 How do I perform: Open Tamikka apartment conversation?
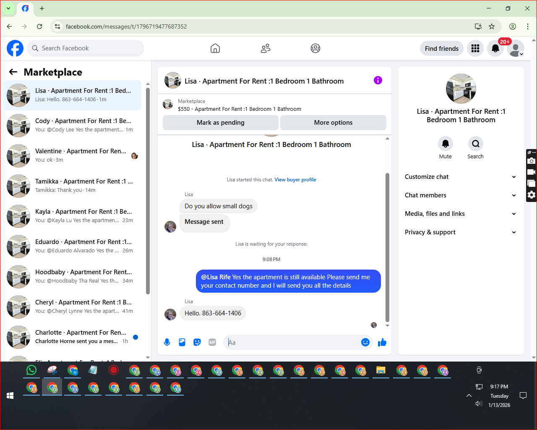tap(72, 186)
